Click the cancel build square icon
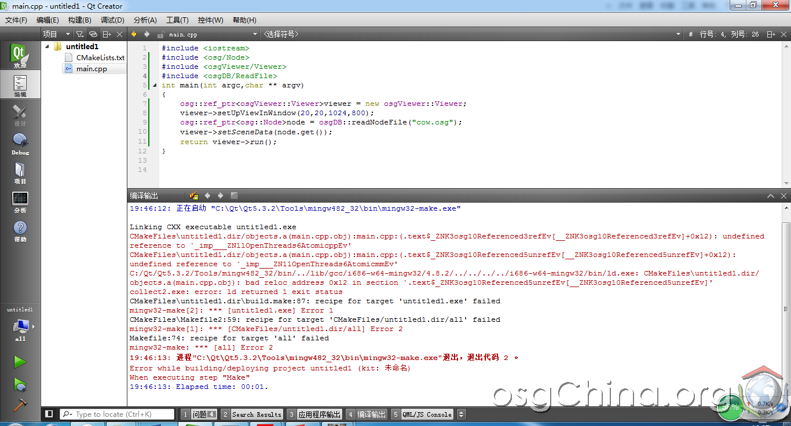791x426 pixels. point(234,196)
